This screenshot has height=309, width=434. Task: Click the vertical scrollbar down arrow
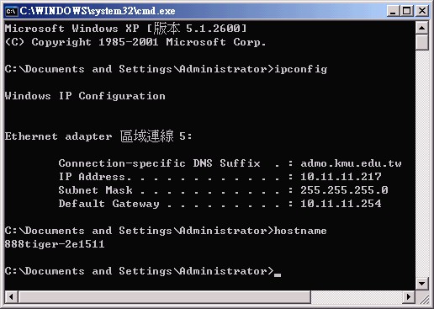click(422, 284)
